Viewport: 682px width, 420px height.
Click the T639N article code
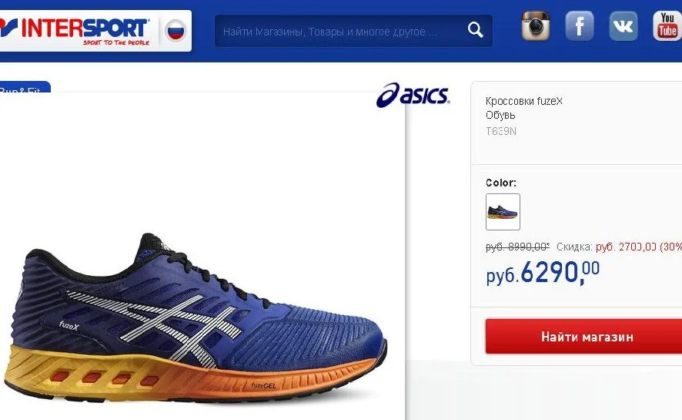tap(500, 131)
